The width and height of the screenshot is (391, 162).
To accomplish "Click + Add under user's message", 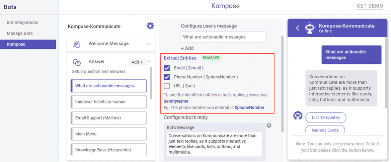I will click(x=187, y=48).
